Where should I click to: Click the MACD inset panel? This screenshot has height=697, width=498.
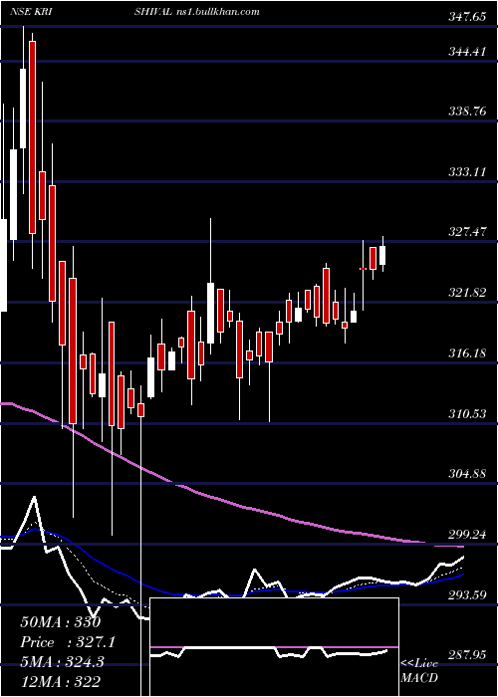pos(274,647)
